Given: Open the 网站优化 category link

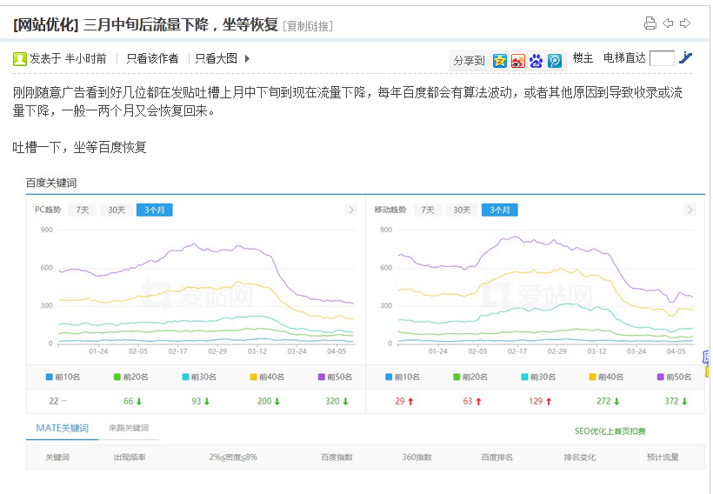Looking at the screenshot, I should point(46,24).
